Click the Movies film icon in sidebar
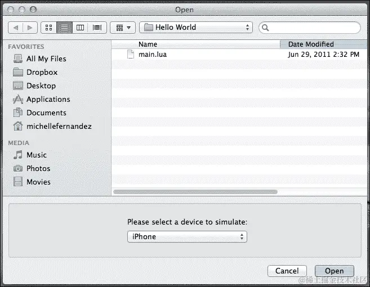The image size is (370, 287). click(x=18, y=182)
